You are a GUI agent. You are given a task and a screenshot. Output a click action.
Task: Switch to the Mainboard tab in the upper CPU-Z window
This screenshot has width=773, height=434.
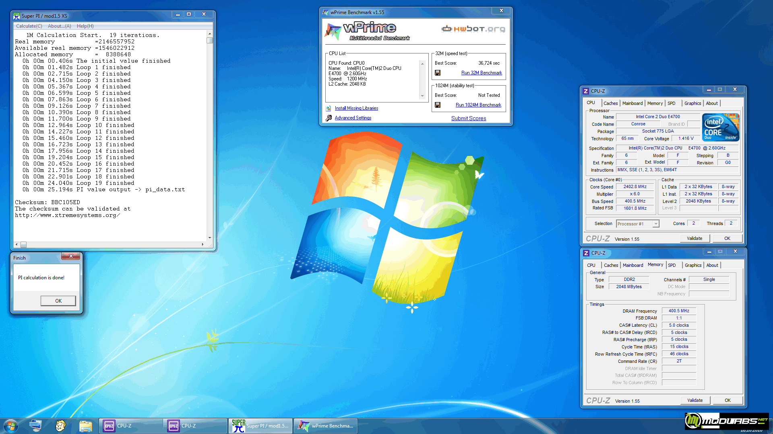pos(632,103)
